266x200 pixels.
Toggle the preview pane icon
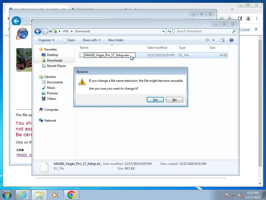click(x=222, y=40)
